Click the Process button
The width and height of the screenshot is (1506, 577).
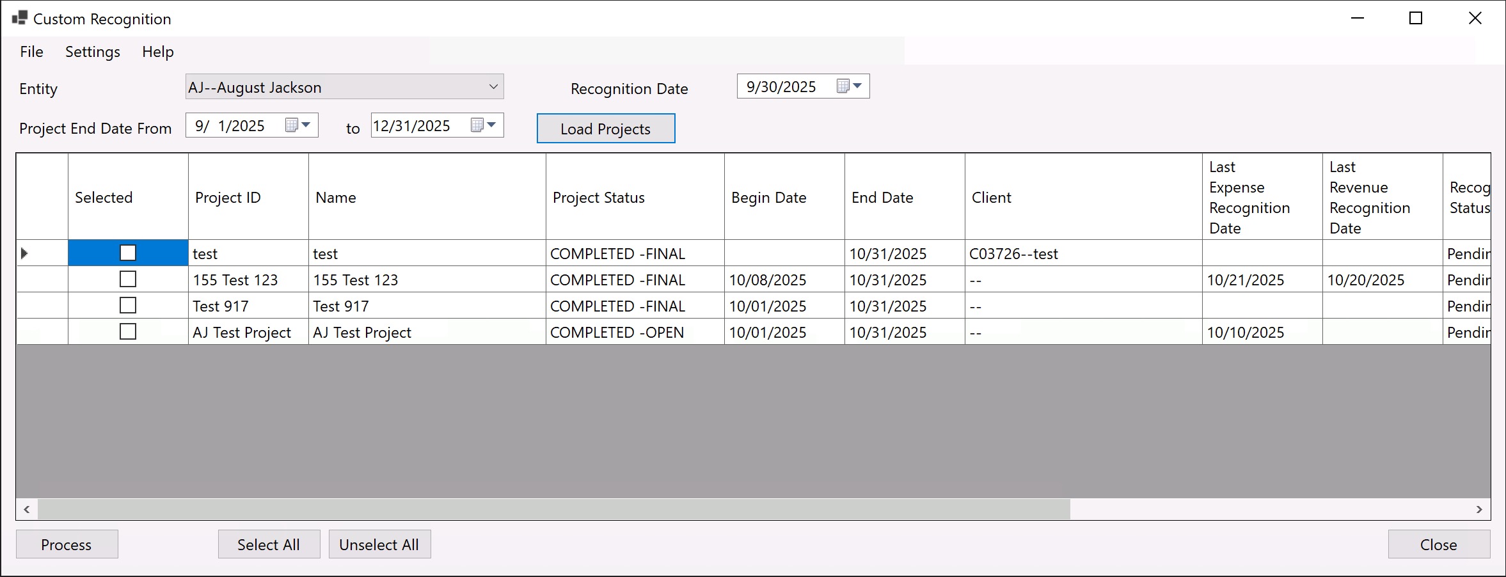(x=66, y=544)
